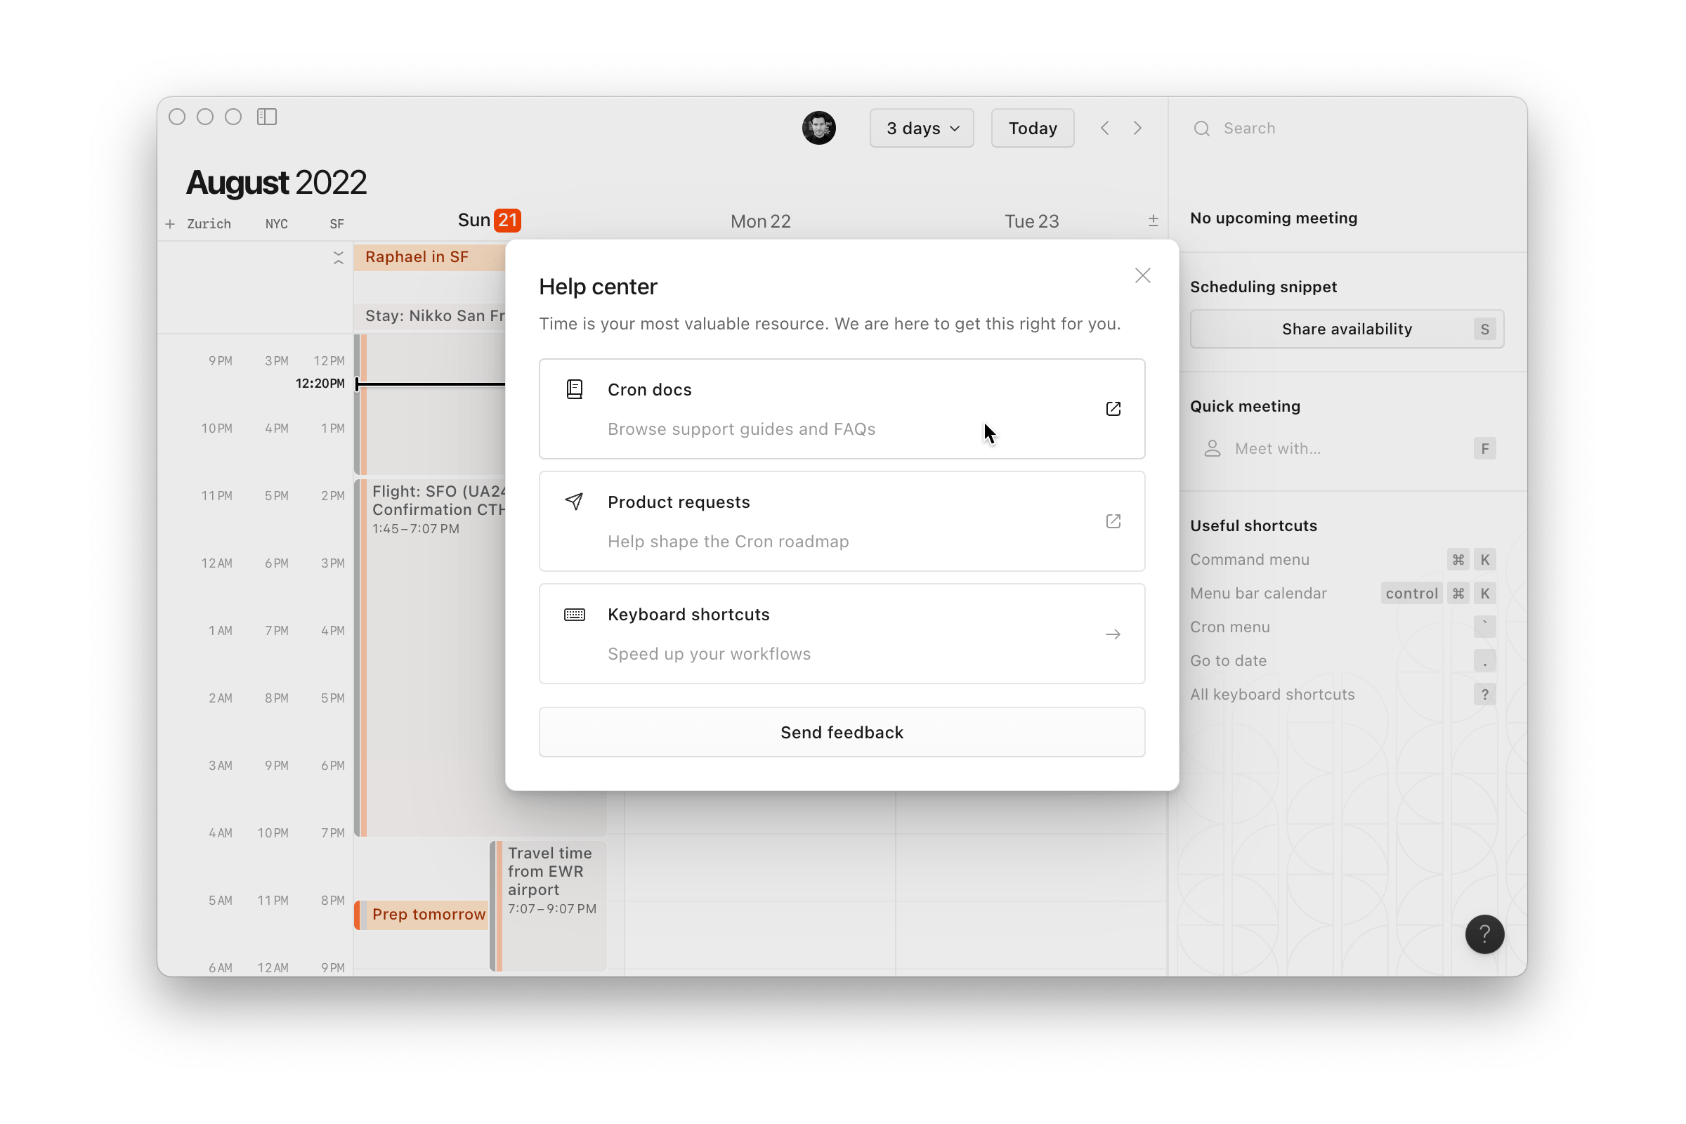Close the Help center modal

pyautogui.click(x=1143, y=276)
